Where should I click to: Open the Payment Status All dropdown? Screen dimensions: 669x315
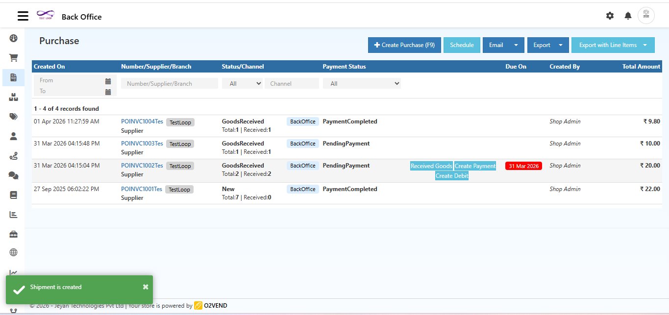tap(362, 83)
